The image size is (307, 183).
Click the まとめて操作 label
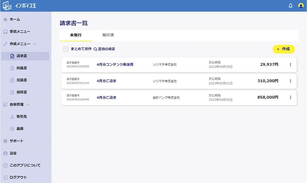81,49
